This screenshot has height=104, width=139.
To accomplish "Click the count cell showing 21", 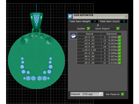I will [105, 63].
